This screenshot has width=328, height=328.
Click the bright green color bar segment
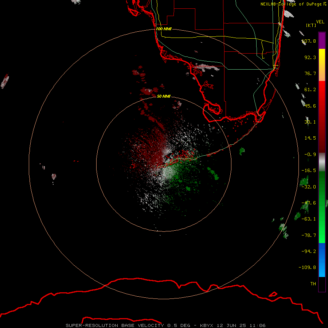[x=322, y=207]
